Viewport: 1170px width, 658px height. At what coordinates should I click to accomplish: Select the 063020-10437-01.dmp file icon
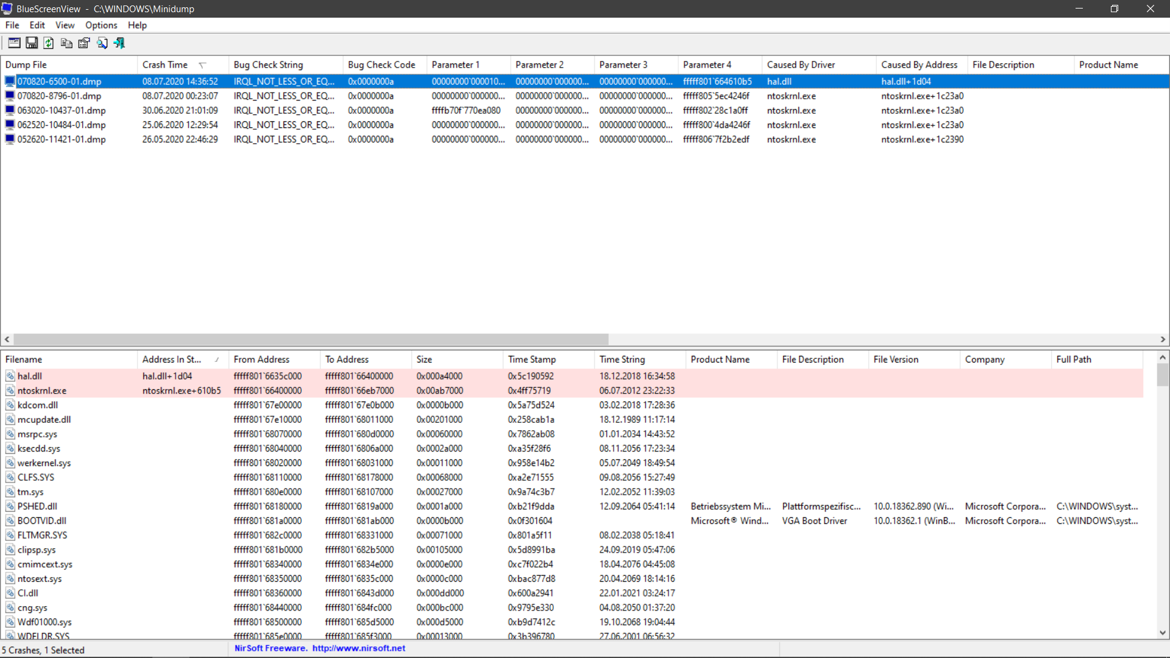coord(10,110)
